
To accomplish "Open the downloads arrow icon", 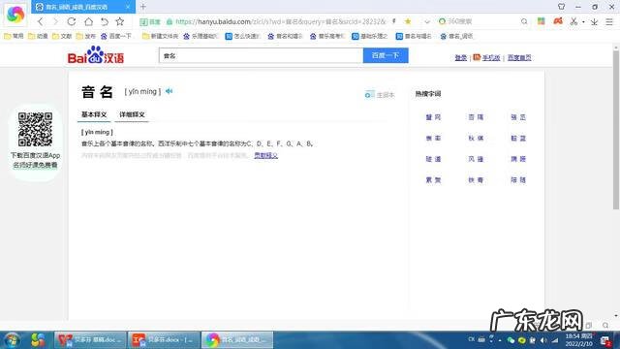I will click(x=594, y=22).
